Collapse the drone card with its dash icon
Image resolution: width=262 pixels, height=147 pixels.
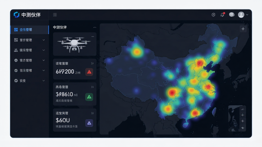click(x=93, y=36)
